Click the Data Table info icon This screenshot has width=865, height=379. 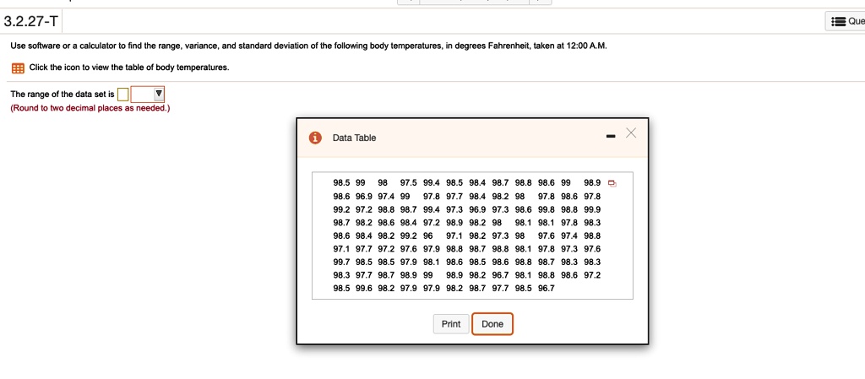click(315, 138)
